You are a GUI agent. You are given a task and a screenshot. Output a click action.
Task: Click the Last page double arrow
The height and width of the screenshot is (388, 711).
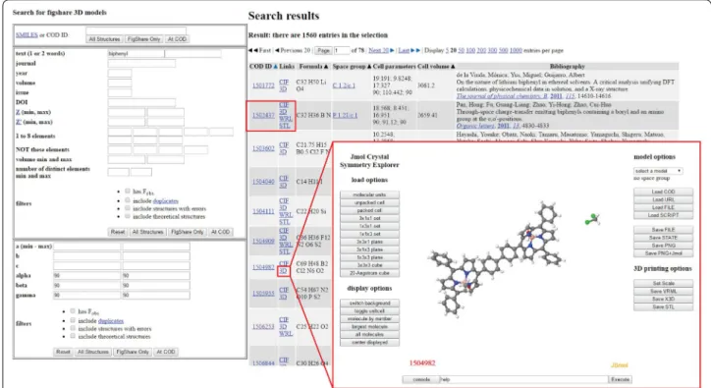pyautogui.click(x=415, y=50)
